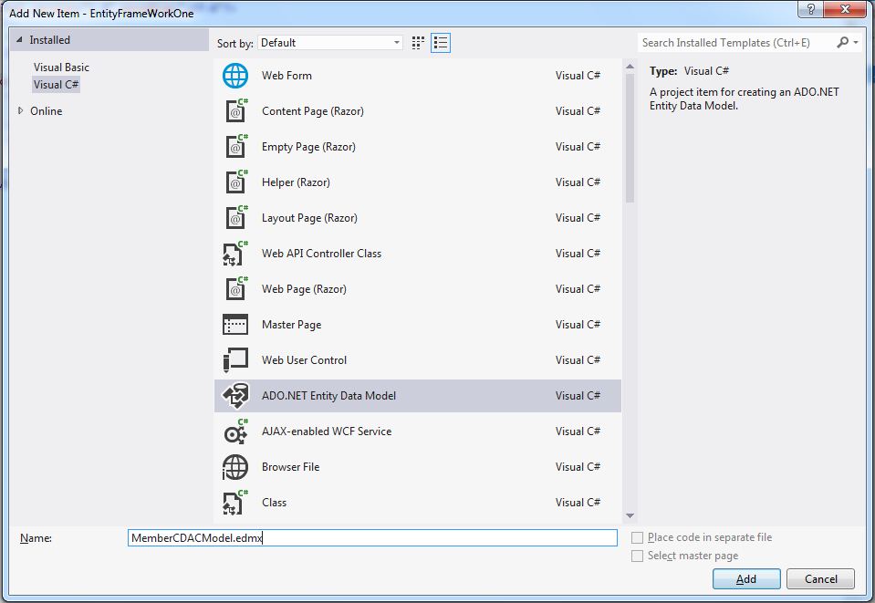This screenshot has height=603, width=875.
Task: Click the Name field with MemberCDACModel.edmx
Action: [372, 537]
